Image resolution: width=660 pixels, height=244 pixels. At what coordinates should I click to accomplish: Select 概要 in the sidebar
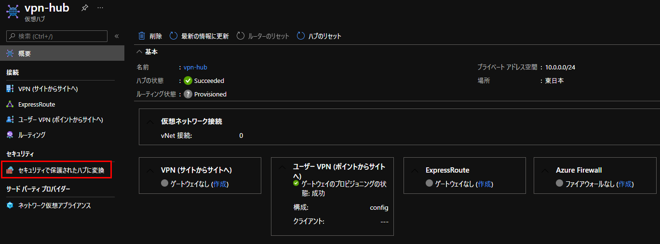pyautogui.click(x=62, y=54)
